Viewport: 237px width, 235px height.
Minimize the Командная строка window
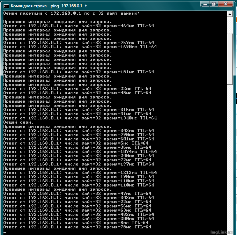pyautogui.click(x=205, y=4)
